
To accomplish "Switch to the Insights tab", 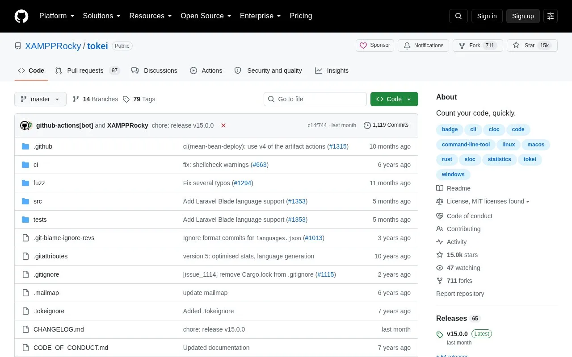I will (332, 71).
